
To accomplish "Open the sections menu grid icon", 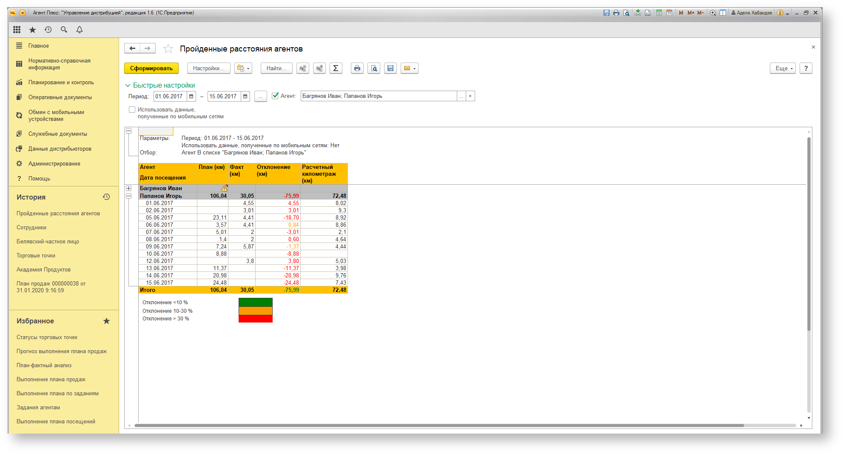I will (17, 29).
